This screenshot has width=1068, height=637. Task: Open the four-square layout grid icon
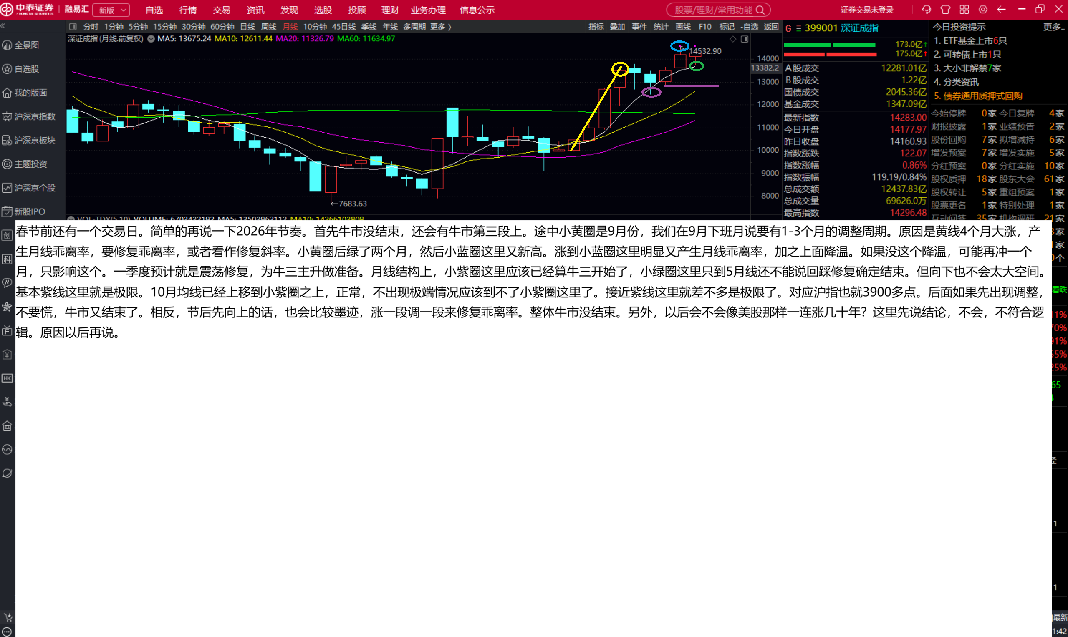(x=964, y=10)
